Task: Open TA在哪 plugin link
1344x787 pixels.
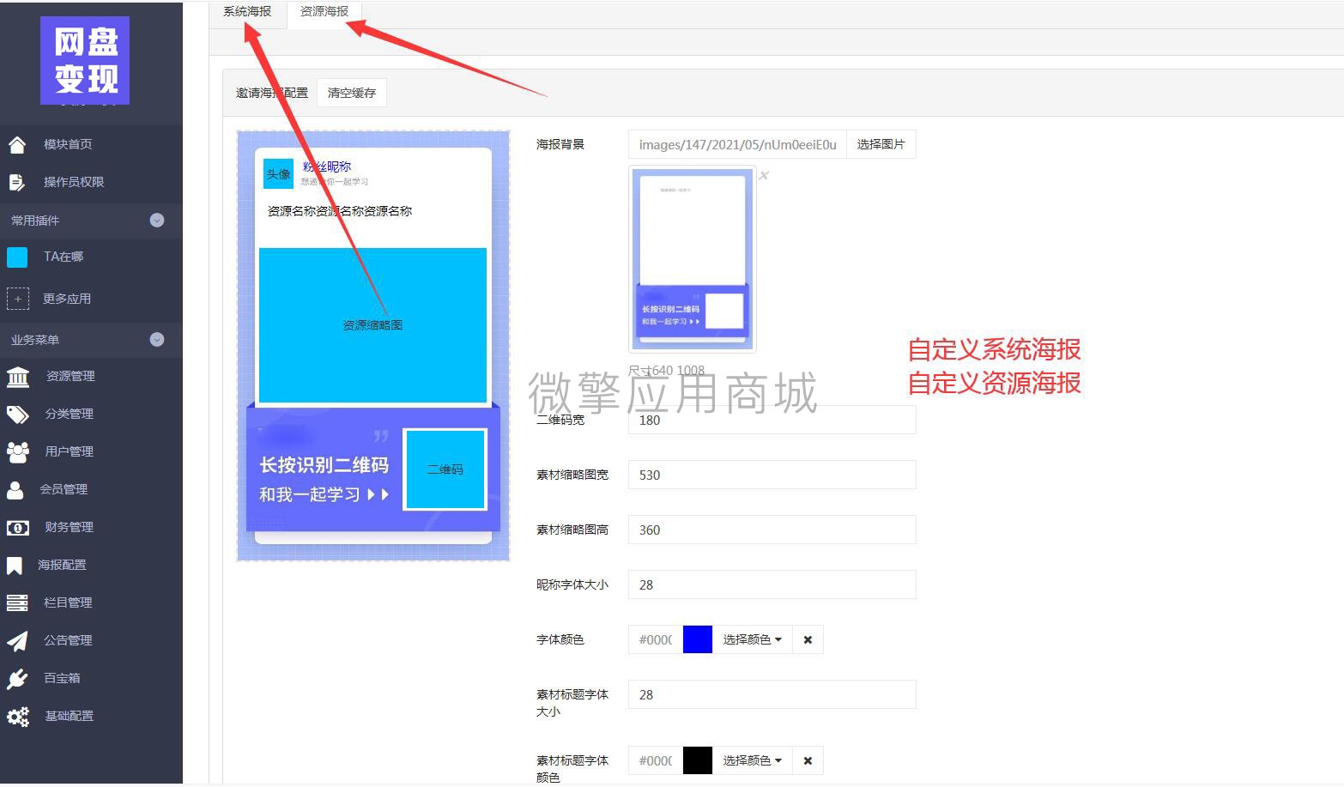Action: pyautogui.click(x=64, y=257)
